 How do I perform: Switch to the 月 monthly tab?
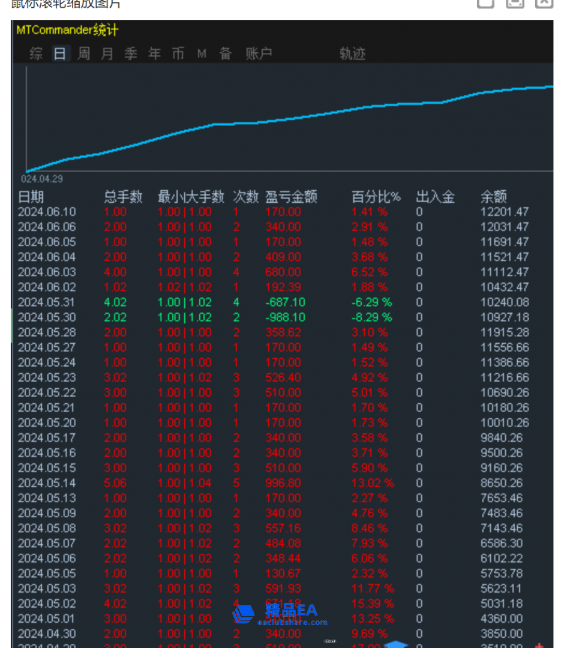tap(107, 54)
